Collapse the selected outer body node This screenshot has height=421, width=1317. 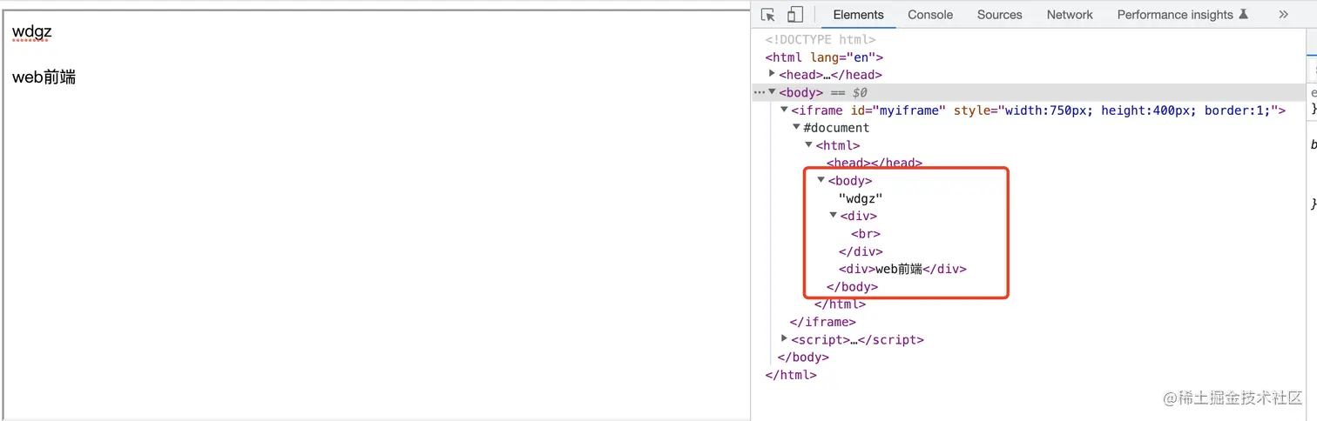pos(773,92)
